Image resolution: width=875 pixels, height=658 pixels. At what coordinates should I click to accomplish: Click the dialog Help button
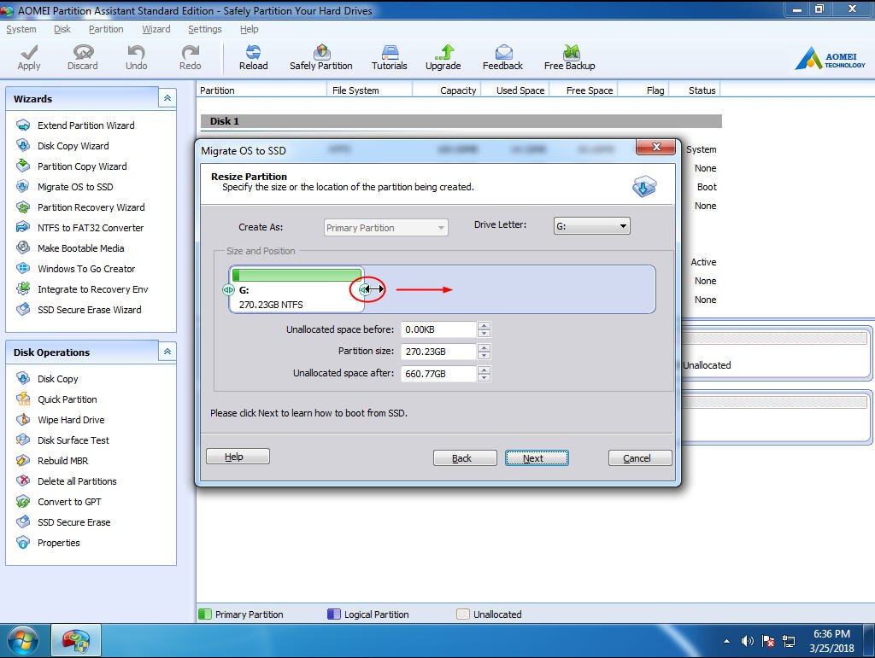(x=238, y=457)
